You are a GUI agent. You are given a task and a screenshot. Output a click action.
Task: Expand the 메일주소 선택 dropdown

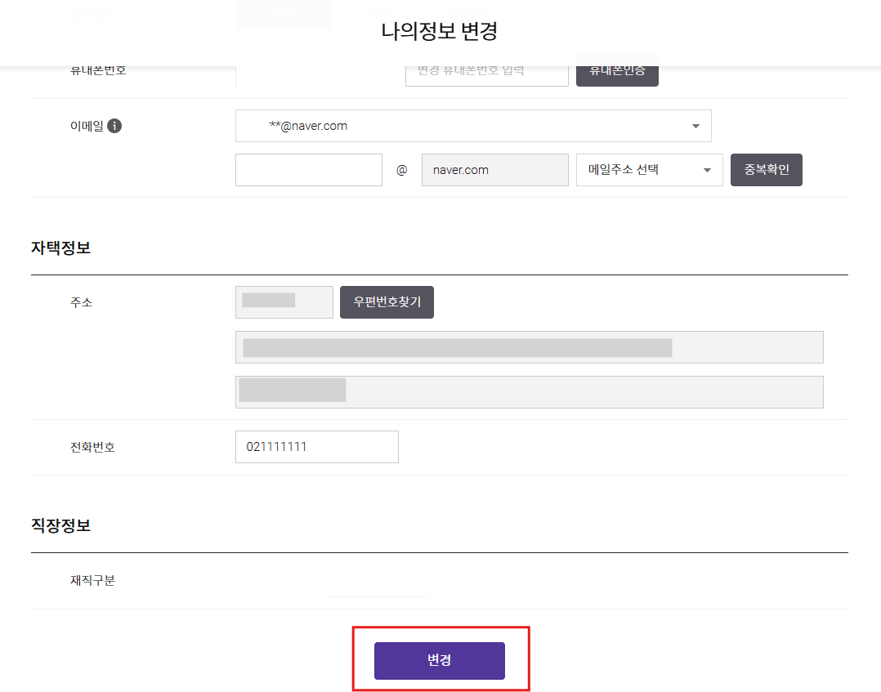click(x=650, y=170)
